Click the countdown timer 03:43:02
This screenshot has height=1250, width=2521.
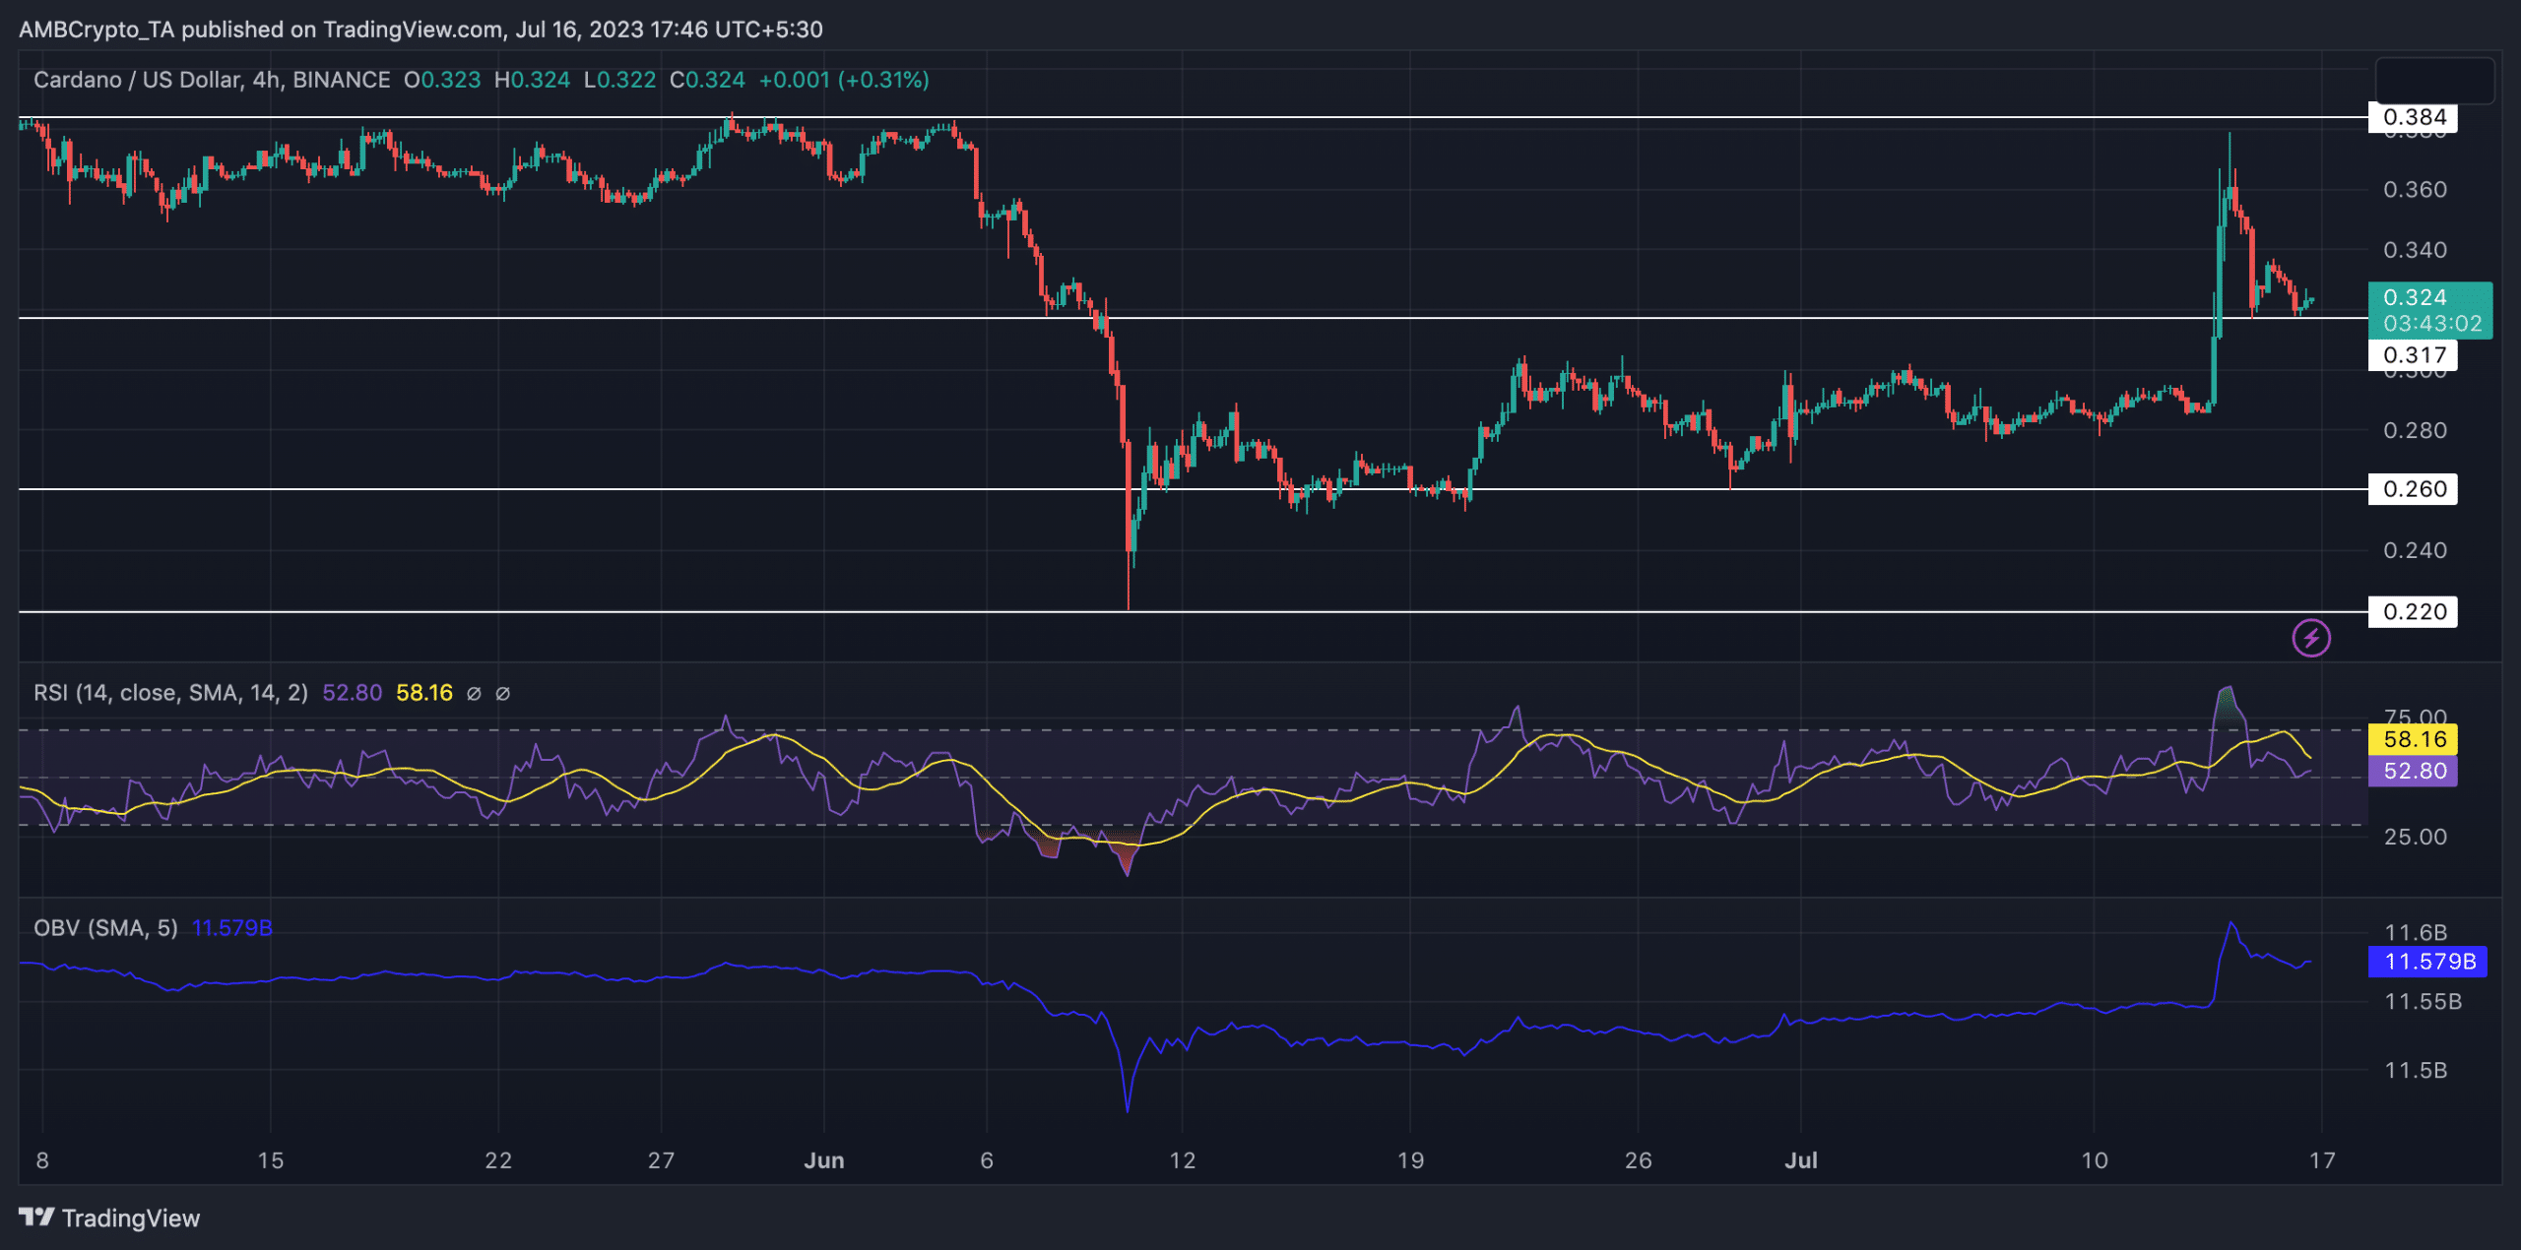(x=2431, y=324)
